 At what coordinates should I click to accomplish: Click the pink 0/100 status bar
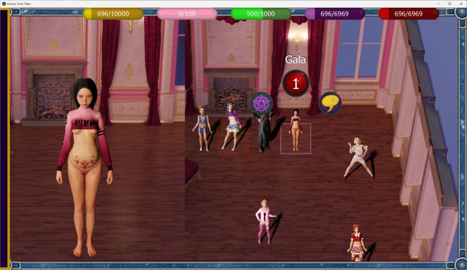click(187, 14)
